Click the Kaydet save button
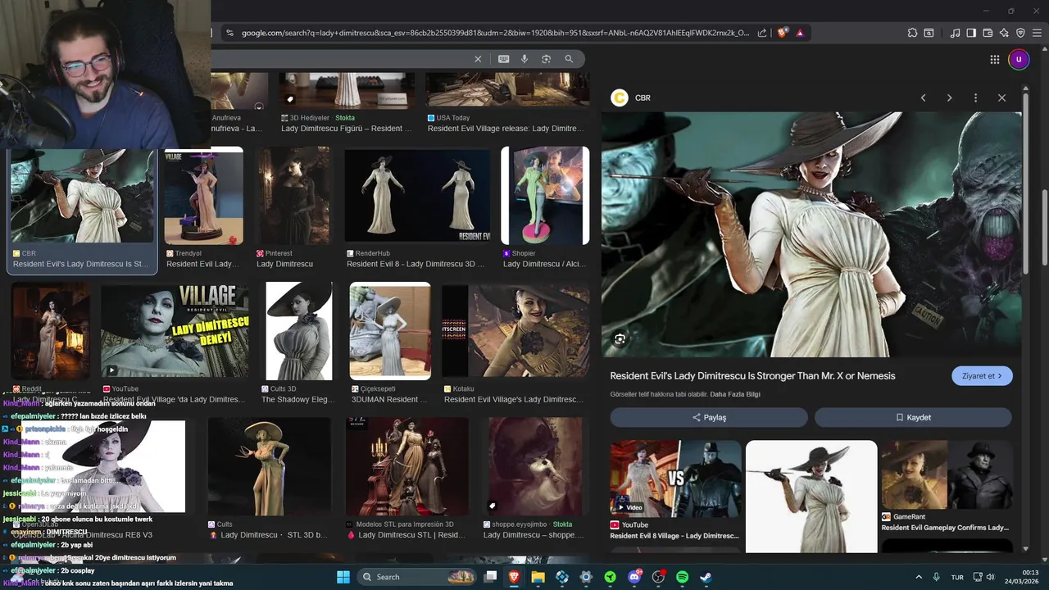This screenshot has height=590, width=1049. [x=913, y=417]
